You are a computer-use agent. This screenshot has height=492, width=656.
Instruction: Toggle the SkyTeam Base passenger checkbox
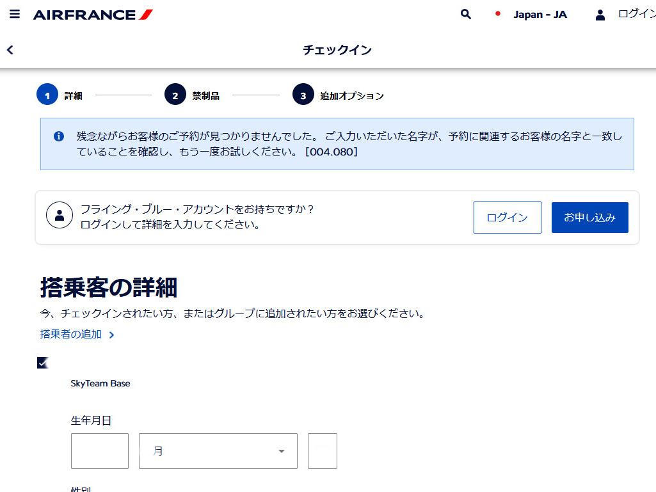[43, 363]
